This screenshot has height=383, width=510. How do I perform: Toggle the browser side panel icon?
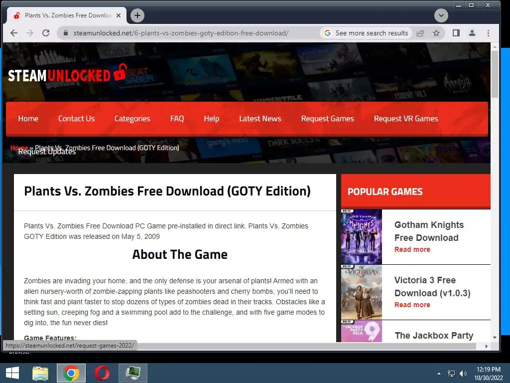456,33
